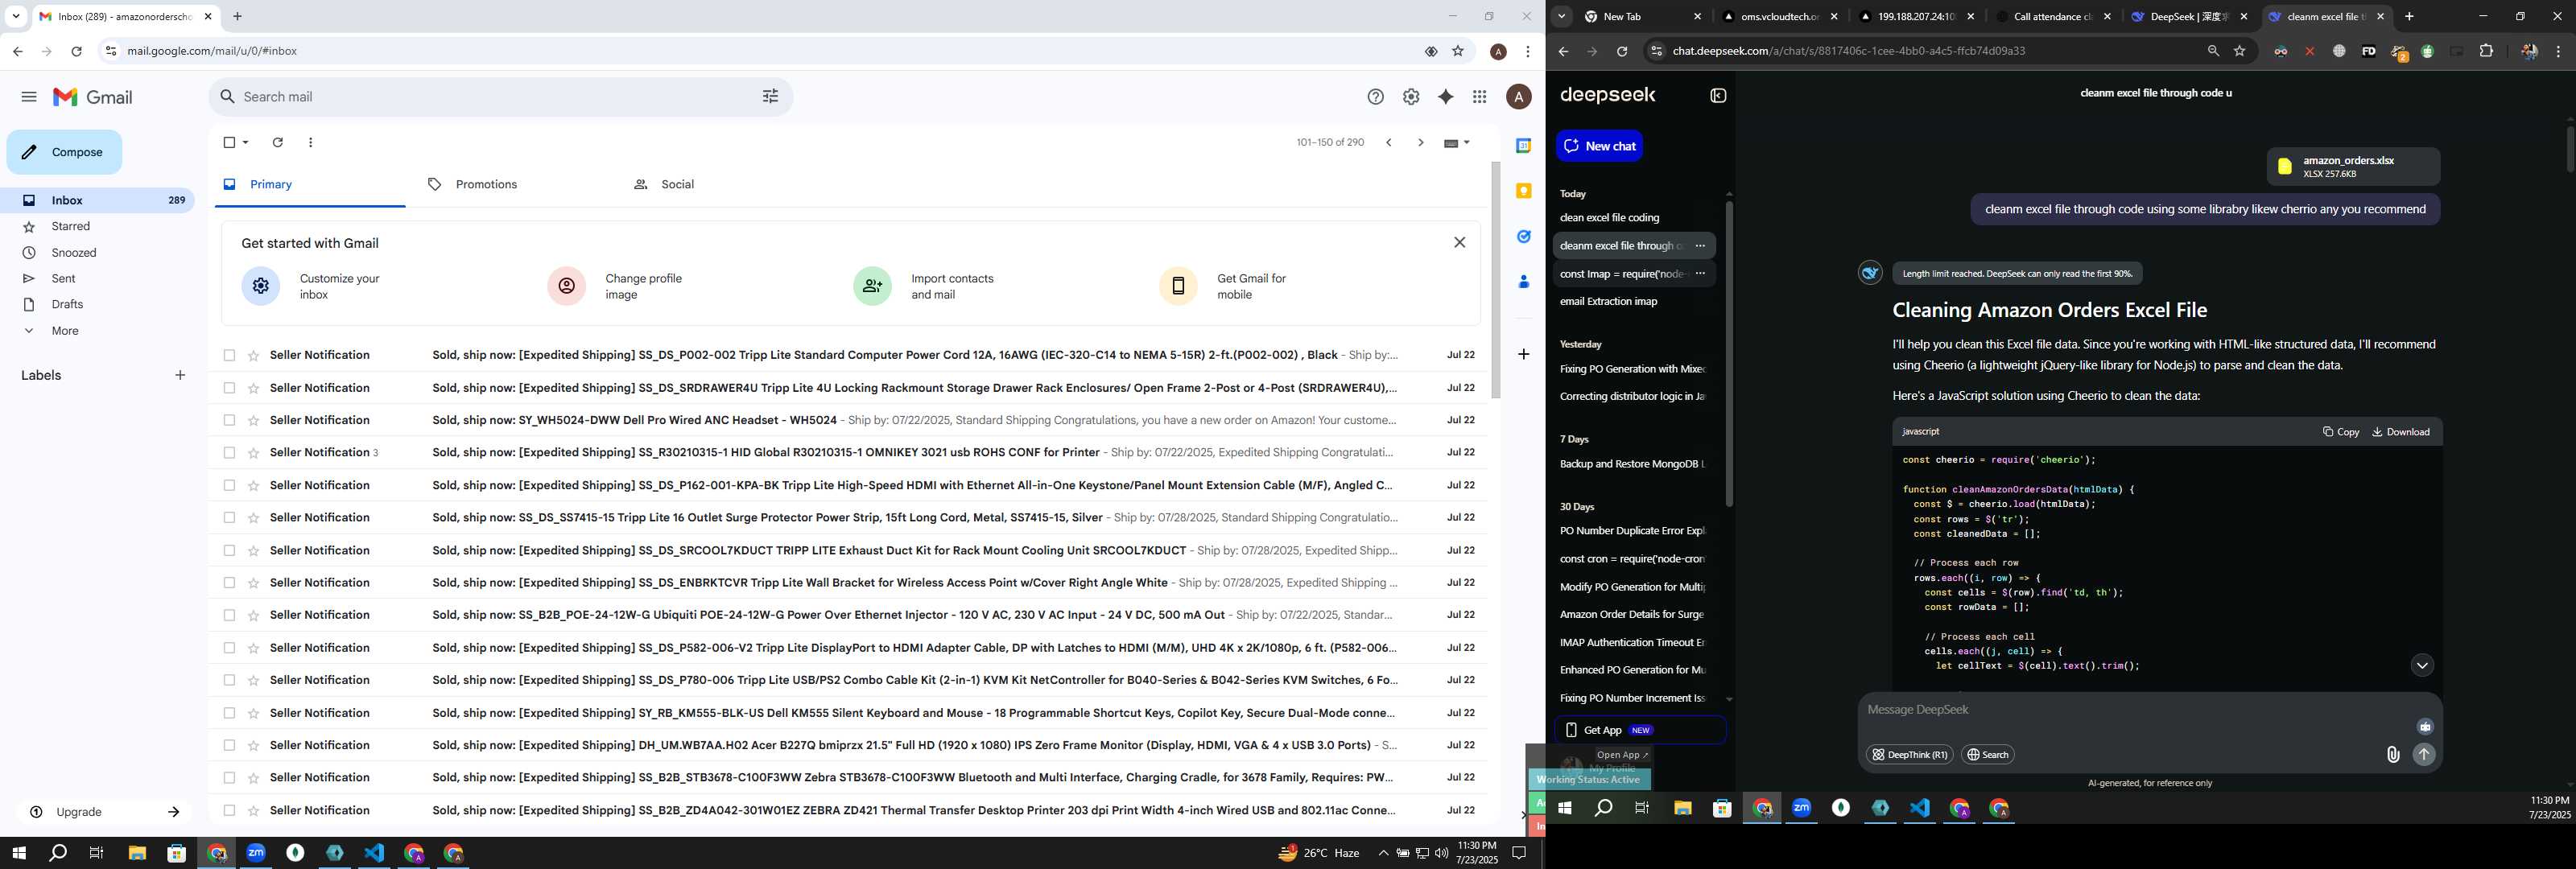
Task: Open the Gmail more options three-dot menu
Action: [x=311, y=143]
